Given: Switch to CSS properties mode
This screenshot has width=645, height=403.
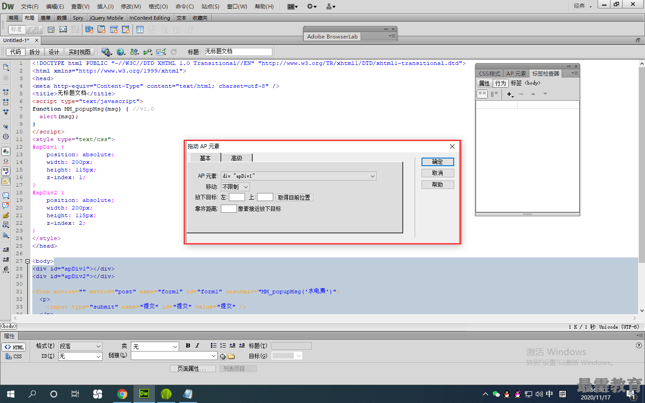Looking at the screenshot, I should pos(14,356).
